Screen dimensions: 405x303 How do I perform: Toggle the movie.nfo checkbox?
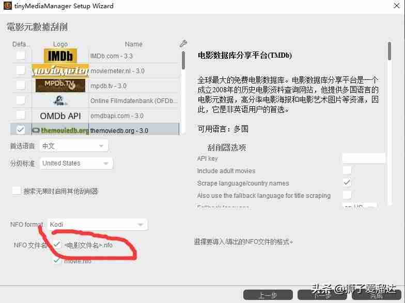(56, 261)
